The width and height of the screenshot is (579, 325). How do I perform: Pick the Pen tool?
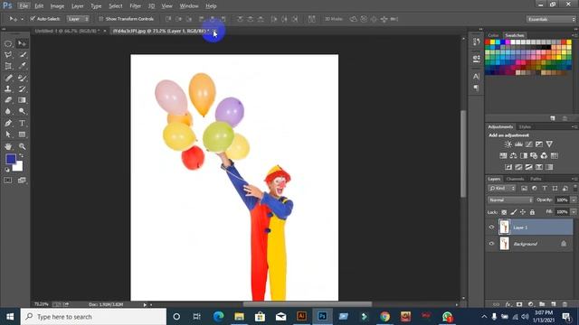point(8,123)
